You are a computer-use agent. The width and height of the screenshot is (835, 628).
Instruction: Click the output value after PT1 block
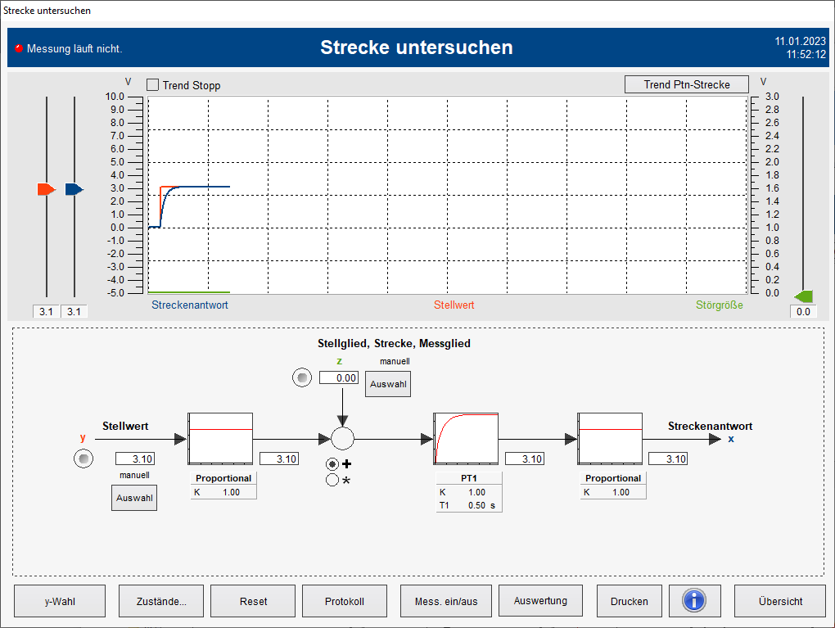525,459
